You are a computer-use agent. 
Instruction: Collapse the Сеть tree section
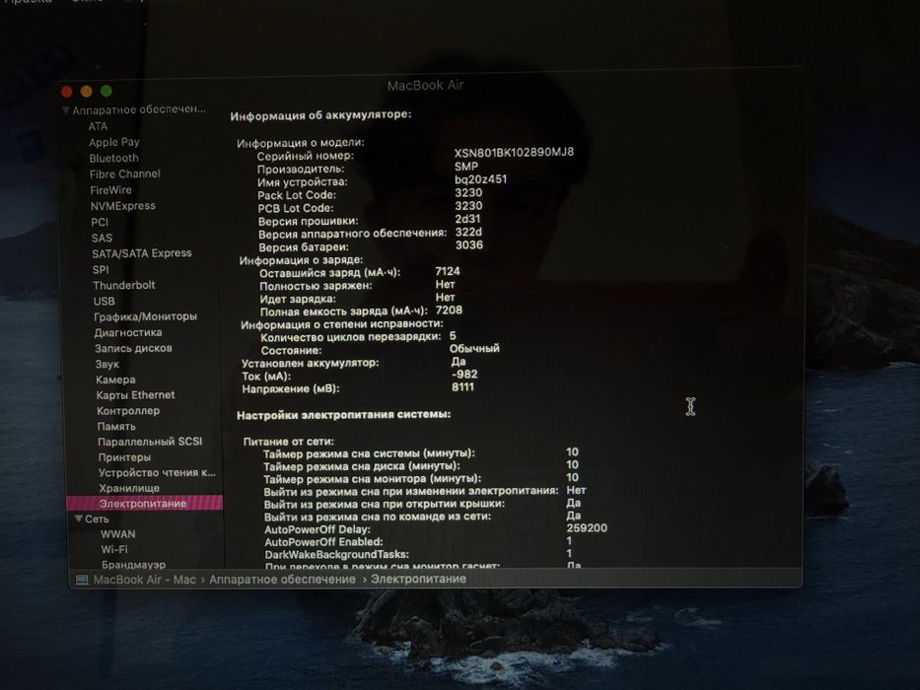(x=78, y=518)
